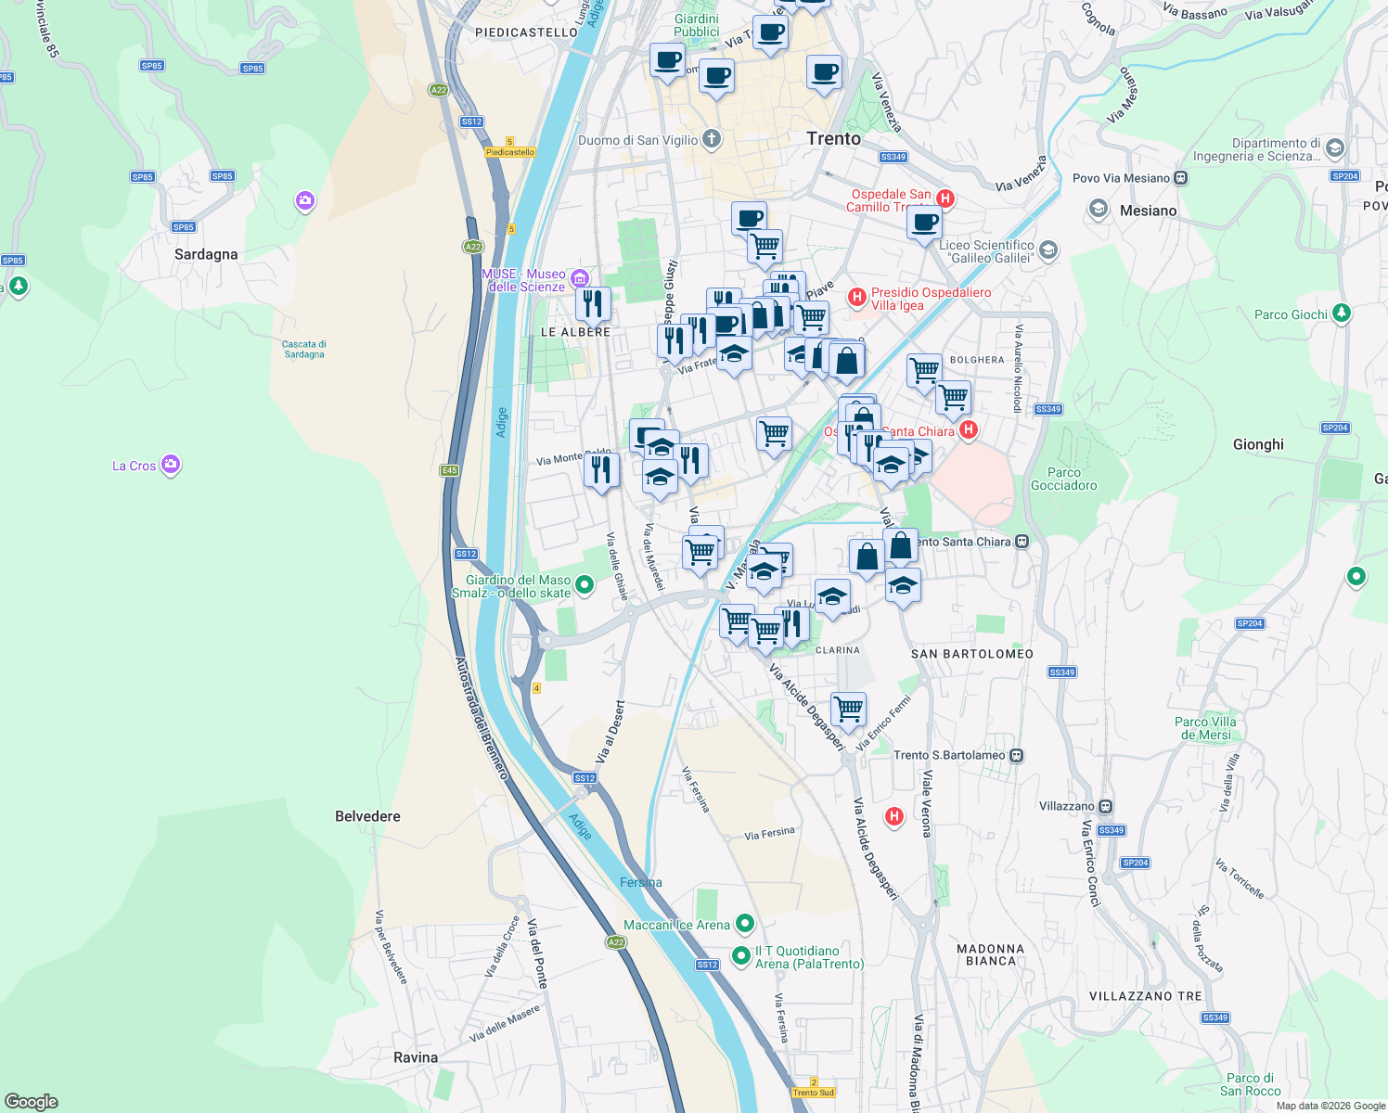The width and height of the screenshot is (1388, 1113).
Task: Click the purple La Cros marker
Action: coord(171,464)
